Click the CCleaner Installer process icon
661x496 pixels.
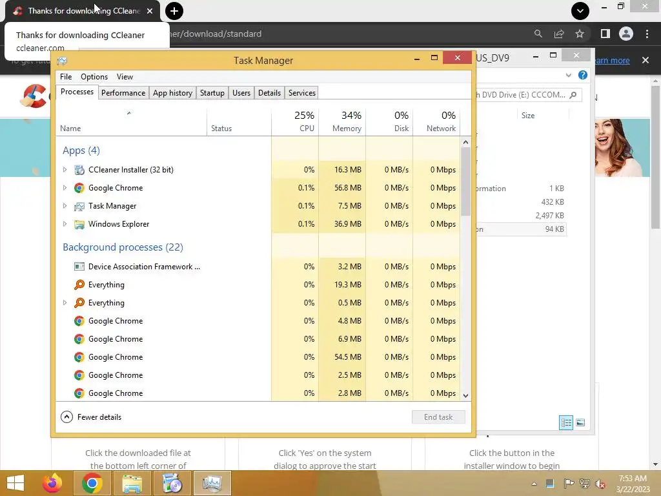(x=79, y=170)
